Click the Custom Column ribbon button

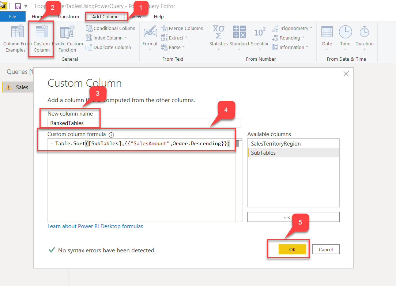[42, 39]
